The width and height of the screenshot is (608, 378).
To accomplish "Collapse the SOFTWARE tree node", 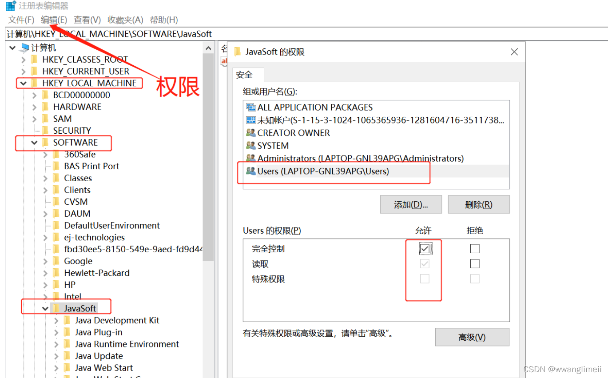I will pyautogui.click(x=34, y=143).
